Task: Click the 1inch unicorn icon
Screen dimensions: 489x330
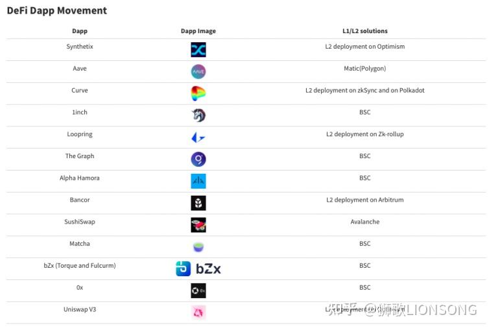Action: pos(198,115)
